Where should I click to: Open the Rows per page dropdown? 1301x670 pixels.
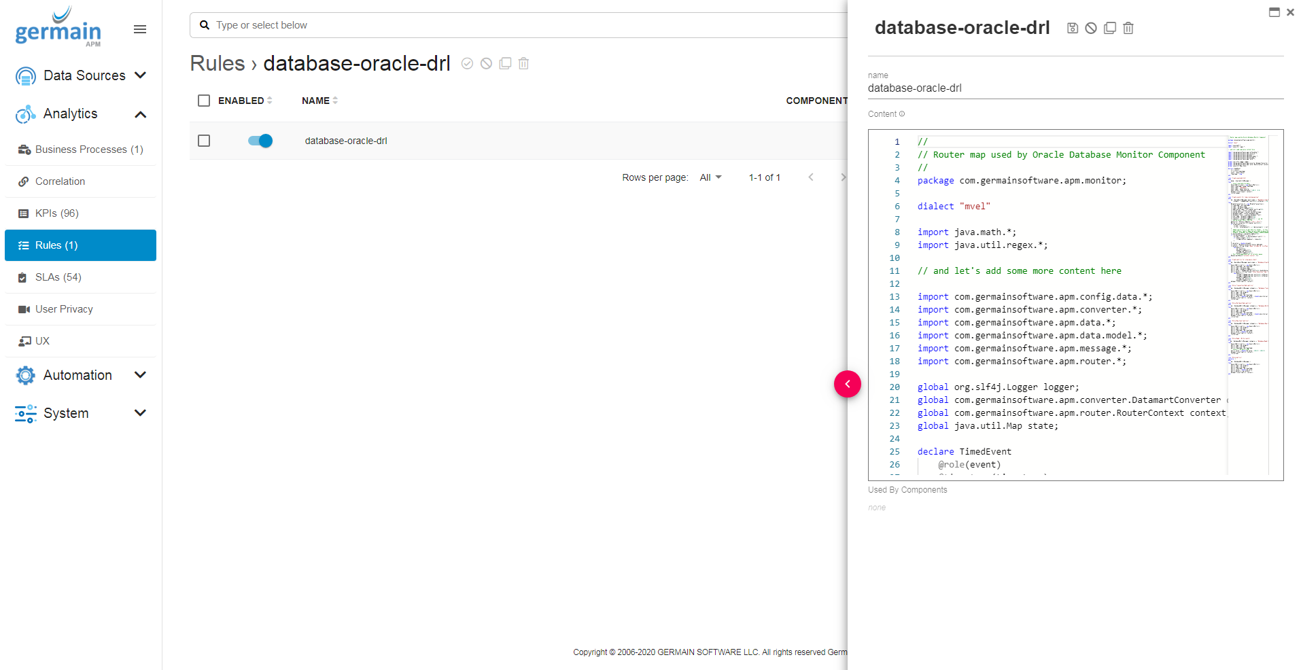710,177
